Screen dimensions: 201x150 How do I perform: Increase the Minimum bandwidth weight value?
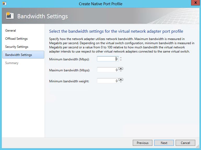tap(121, 80)
